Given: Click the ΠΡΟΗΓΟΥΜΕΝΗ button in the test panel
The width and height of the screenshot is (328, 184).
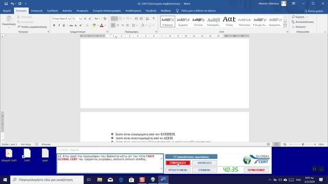Looking at the screenshot, I should 178,170.
